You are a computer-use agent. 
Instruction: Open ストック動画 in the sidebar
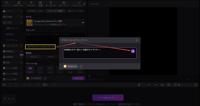[x=13, y=68]
